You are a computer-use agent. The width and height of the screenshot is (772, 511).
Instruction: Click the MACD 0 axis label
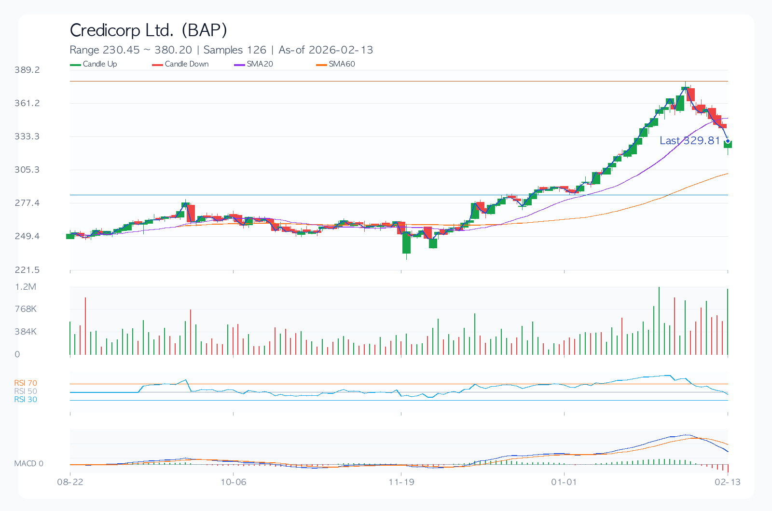(x=28, y=464)
